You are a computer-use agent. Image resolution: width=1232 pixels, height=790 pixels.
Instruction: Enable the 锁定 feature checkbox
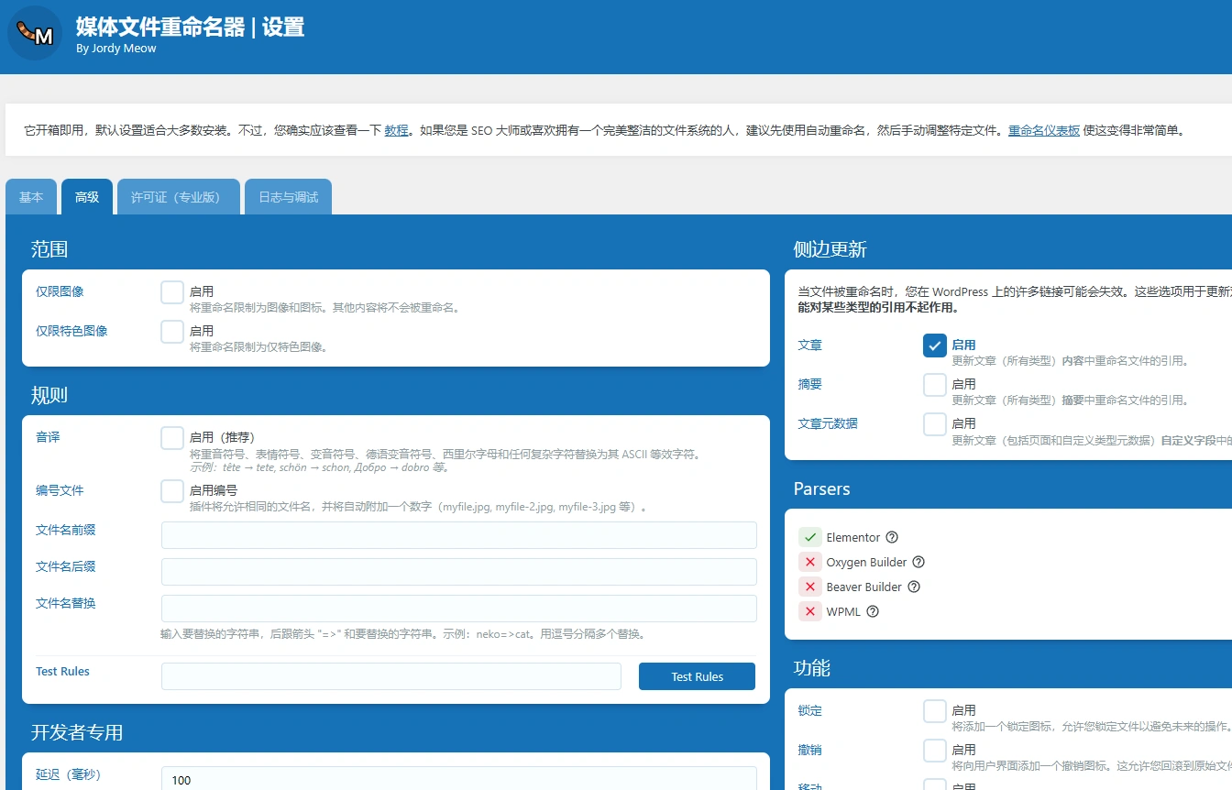coord(934,710)
